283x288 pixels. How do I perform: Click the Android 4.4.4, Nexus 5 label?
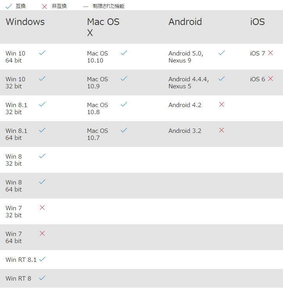point(188,82)
